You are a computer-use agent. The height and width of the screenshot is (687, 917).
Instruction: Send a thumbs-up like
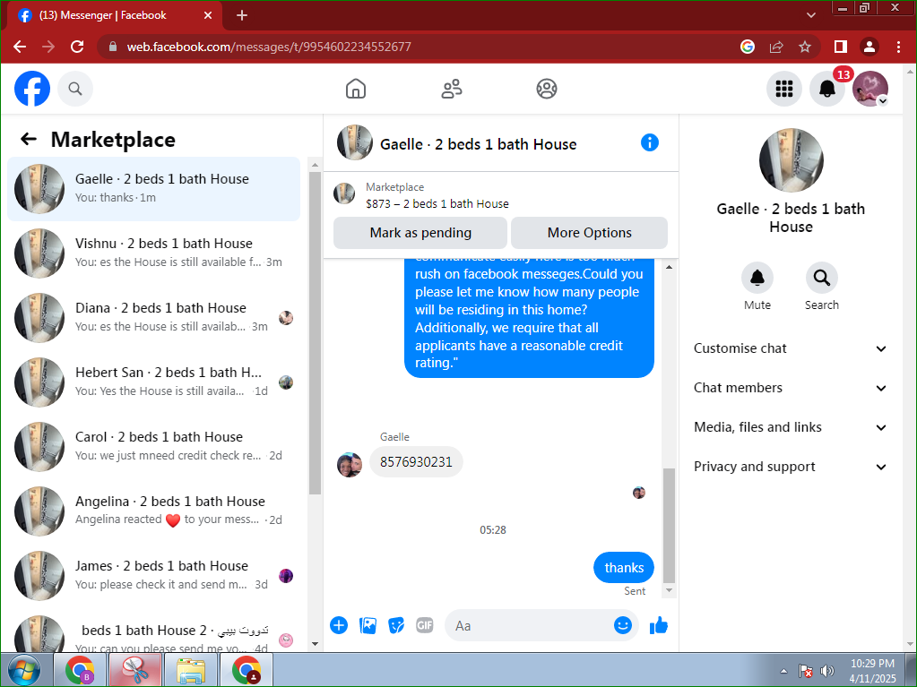click(x=659, y=626)
